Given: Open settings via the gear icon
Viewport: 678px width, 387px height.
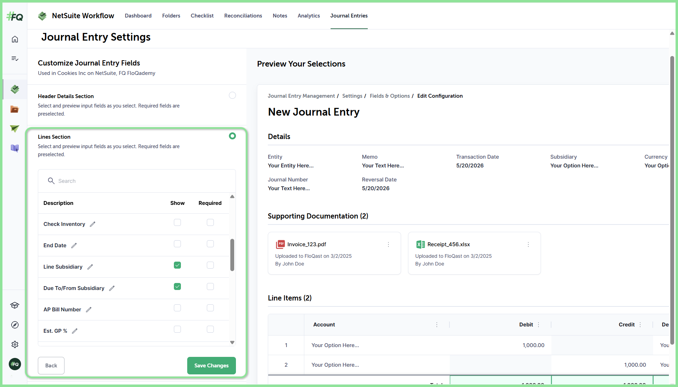Looking at the screenshot, I should (15, 345).
